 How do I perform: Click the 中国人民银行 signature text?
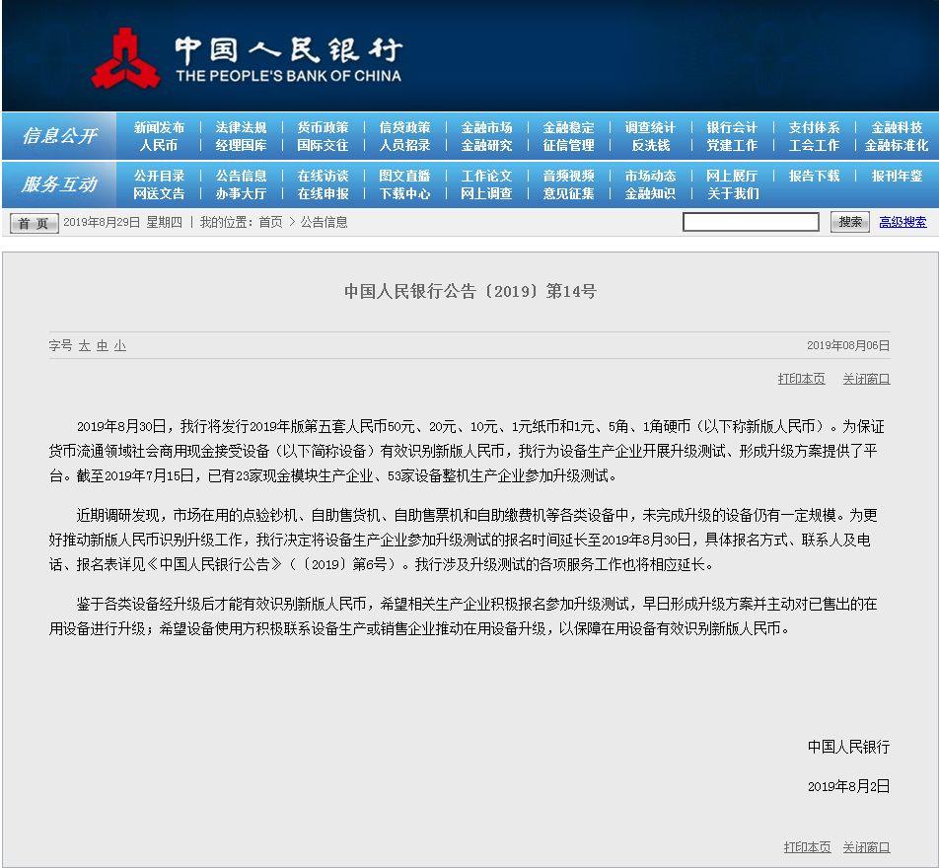click(848, 747)
